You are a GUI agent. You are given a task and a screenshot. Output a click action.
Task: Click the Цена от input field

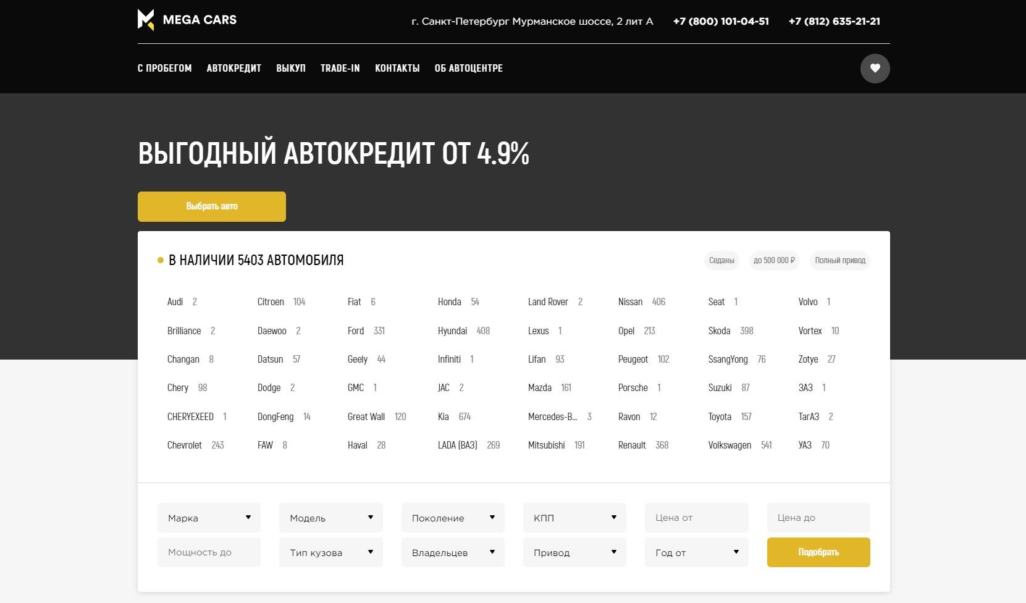tap(696, 518)
